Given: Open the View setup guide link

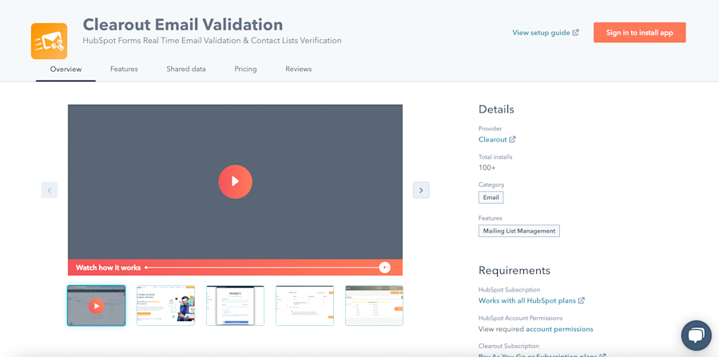Looking at the screenshot, I should point(541,33).
